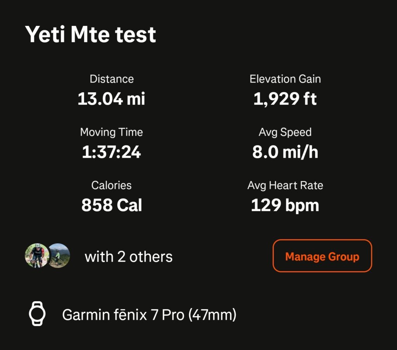Tap the Garmin watch device icon
This screenshot has height=350, width=397.
37,314
